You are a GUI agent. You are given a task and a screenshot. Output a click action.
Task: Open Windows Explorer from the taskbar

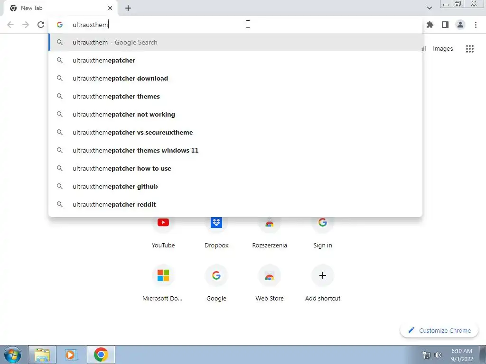tap(42, 355)
